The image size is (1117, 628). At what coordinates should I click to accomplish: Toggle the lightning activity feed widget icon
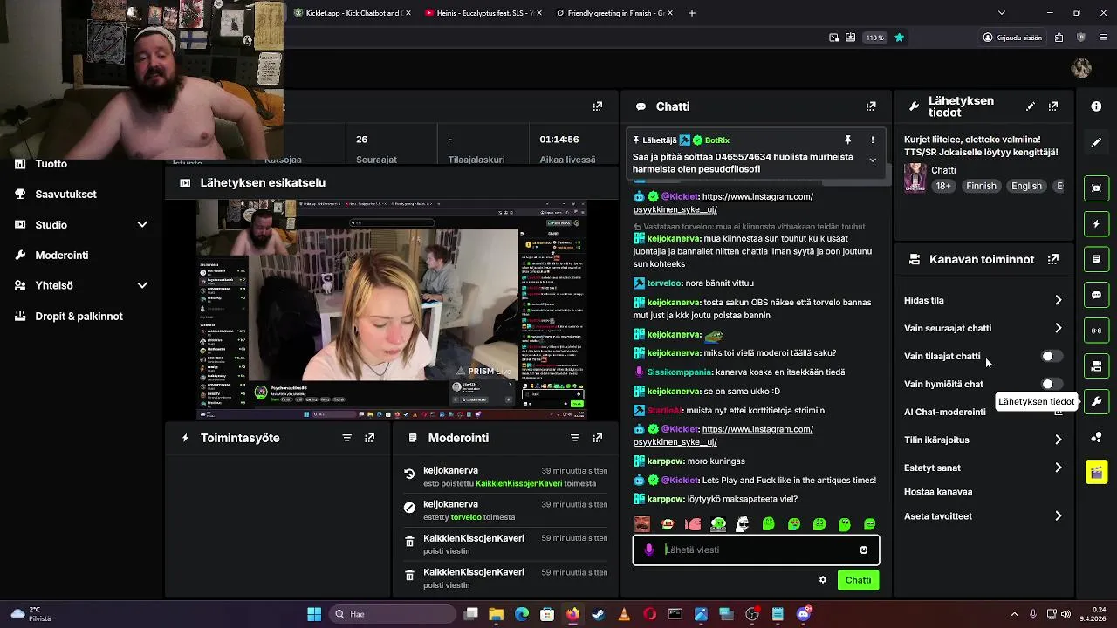(x=1096, y=224)
